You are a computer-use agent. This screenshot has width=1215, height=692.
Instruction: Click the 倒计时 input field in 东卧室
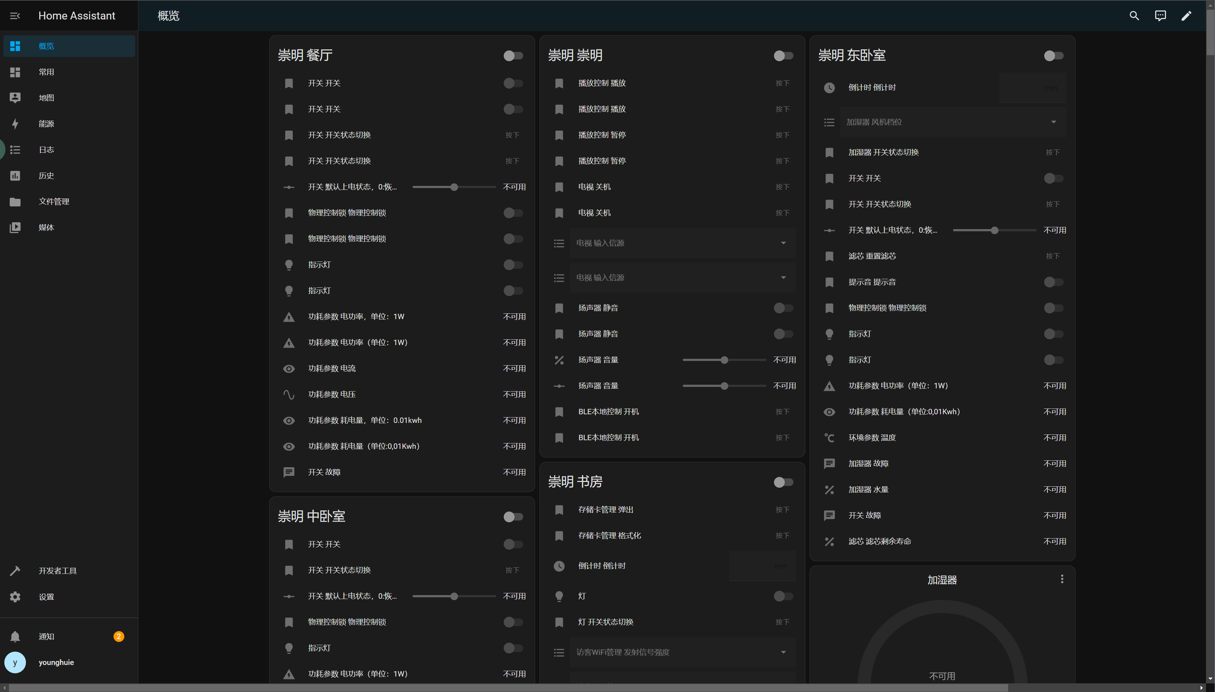tap(1032, 88)
